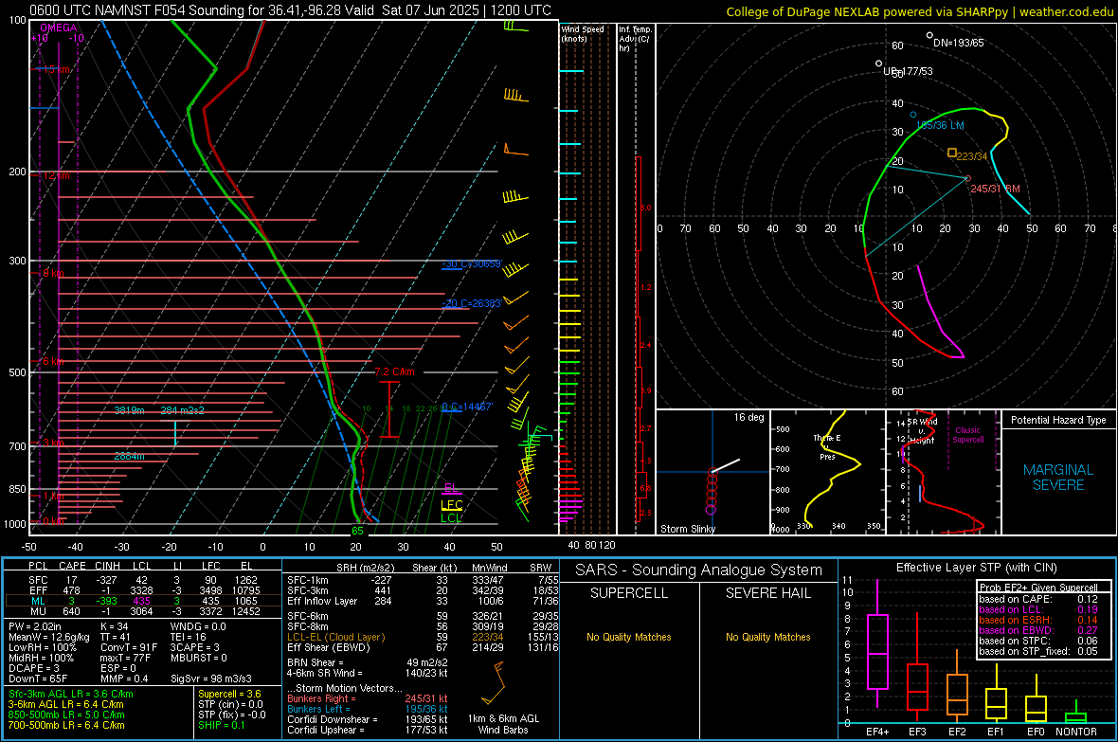Screen dimensions: 1118x742
Task: Click the Eff Shear (EBWD) row label
Action: click(329, 648)
